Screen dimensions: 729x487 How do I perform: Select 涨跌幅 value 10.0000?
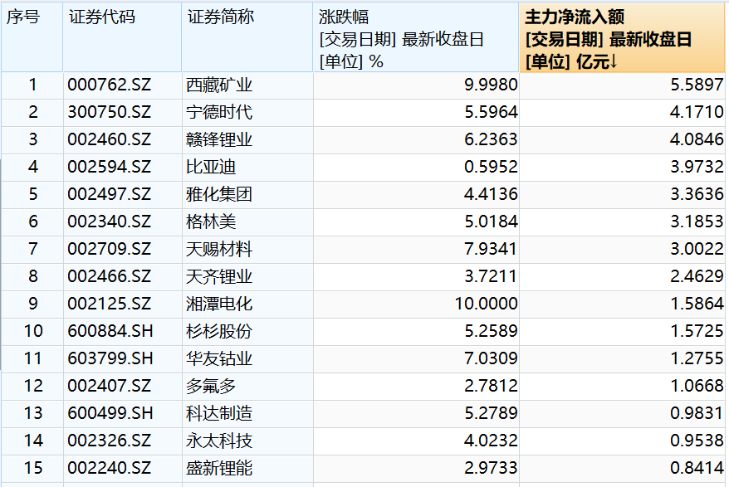(486, 304)
